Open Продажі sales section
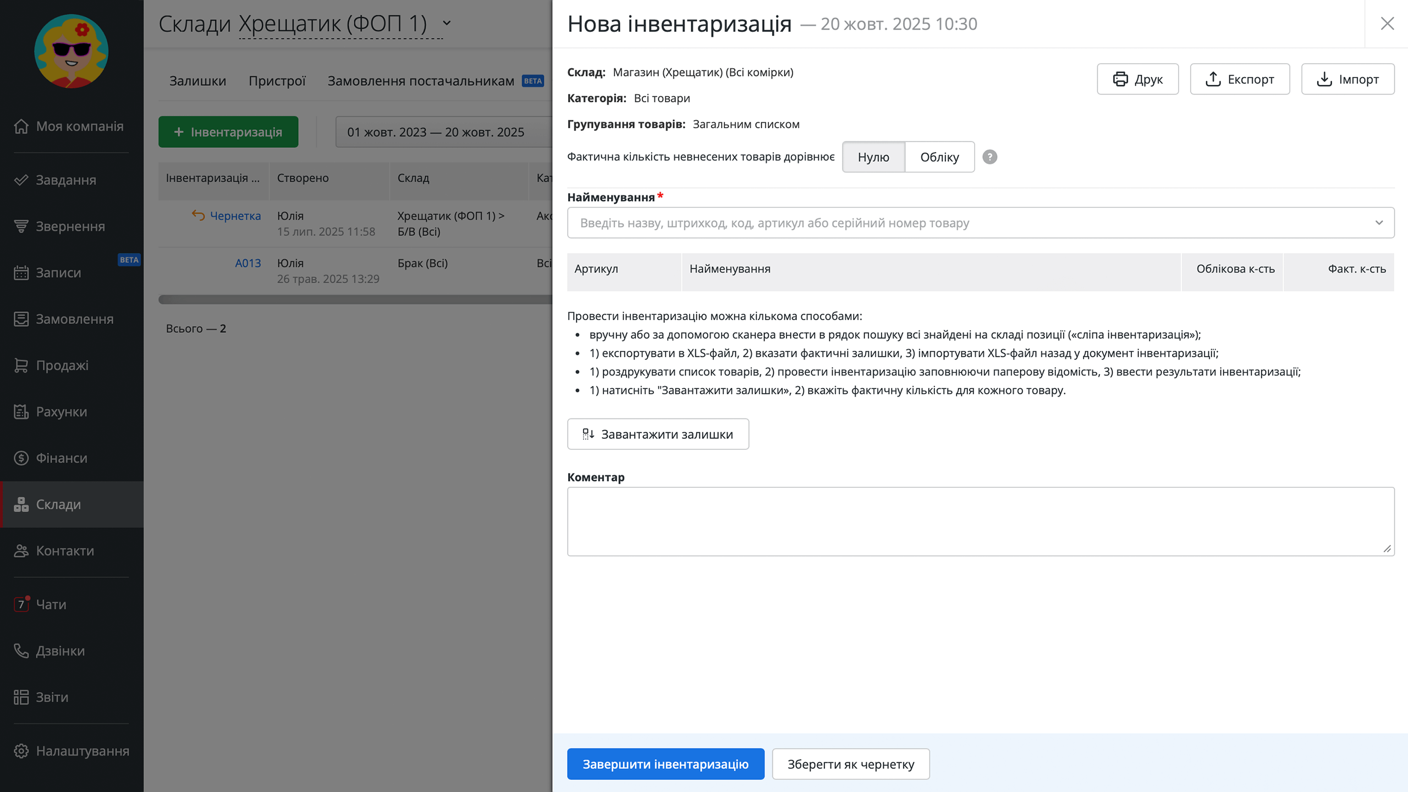This screenshot has width=1408, height=792. tap(62, 365)
